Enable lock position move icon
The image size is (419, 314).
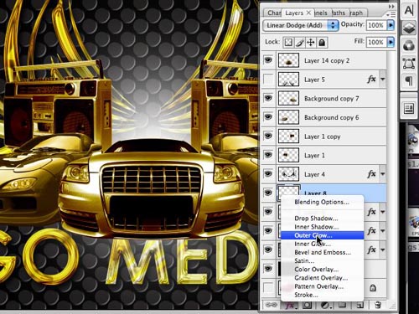coord(311,43)
